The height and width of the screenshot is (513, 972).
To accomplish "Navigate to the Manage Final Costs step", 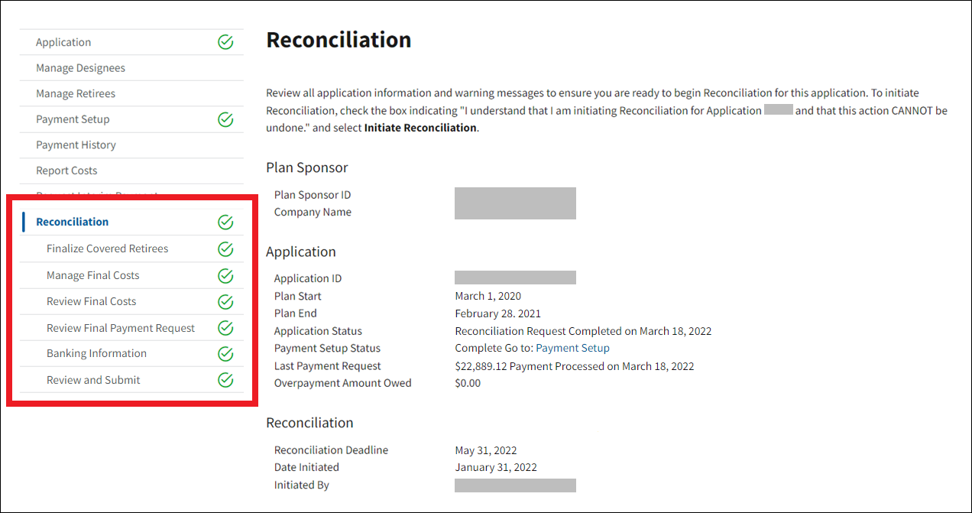I will (92, 276).
